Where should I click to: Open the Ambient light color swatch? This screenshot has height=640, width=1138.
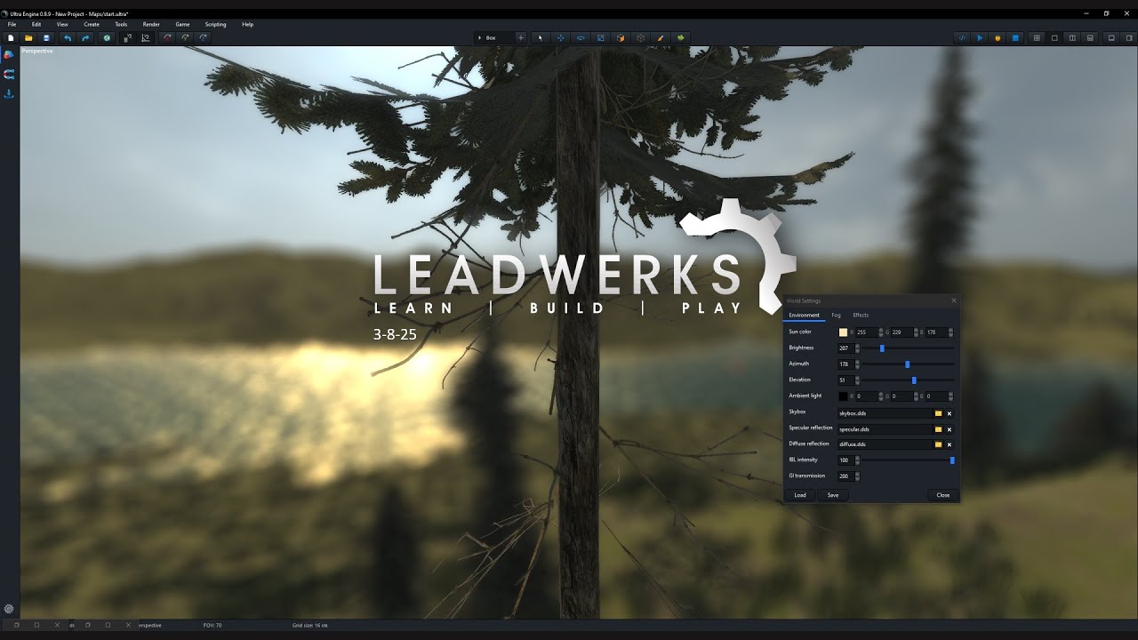pyautogui.click(x=844, y=396)
